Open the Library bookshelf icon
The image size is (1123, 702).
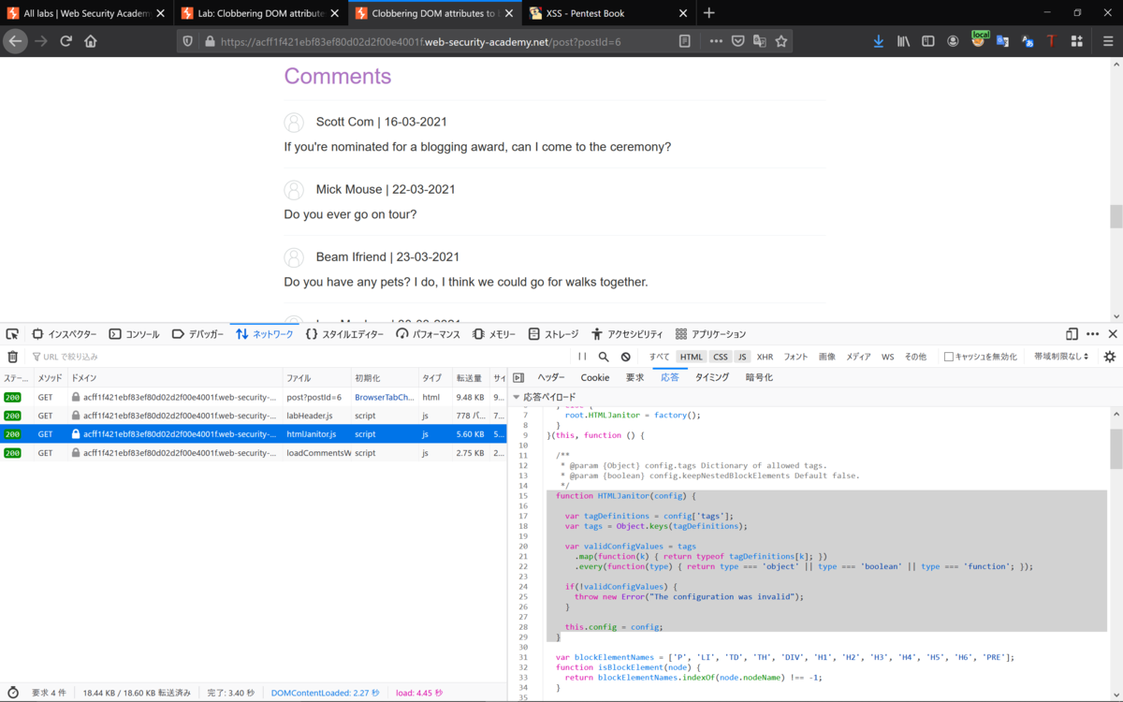point(903,41)
